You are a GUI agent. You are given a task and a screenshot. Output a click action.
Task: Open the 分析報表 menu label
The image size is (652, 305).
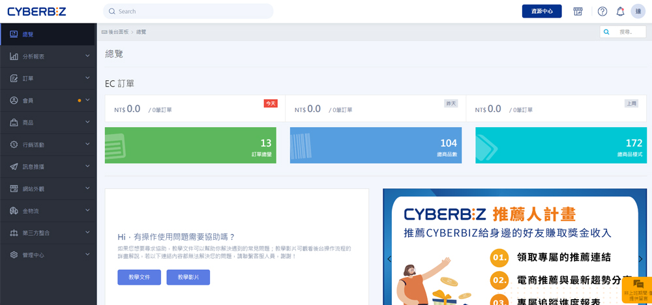pos(34,57)
